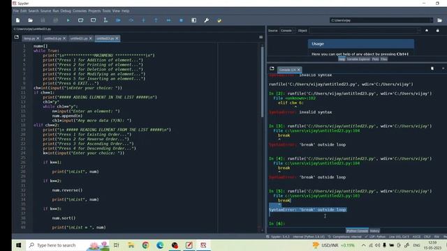Click the internal Python interpreter status
The width and height of the screenshot is (447, 251).
[x=309, y=237]
